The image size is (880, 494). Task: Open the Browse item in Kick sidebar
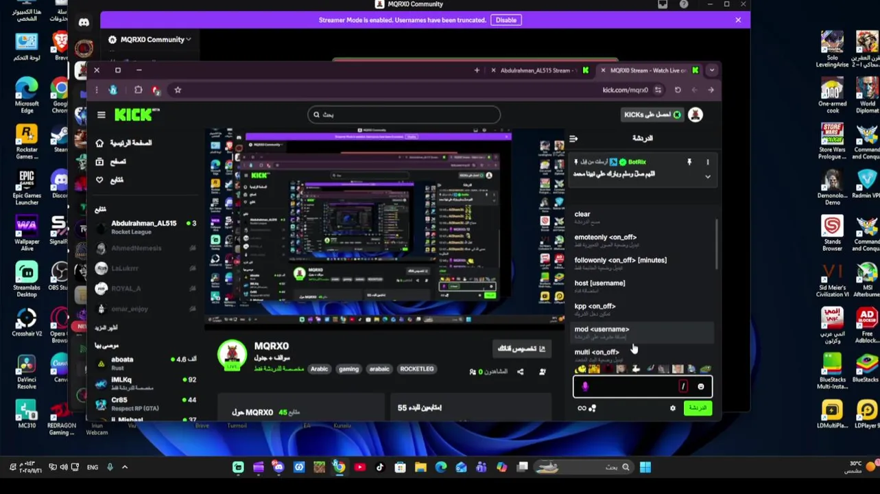coord(110,161)
